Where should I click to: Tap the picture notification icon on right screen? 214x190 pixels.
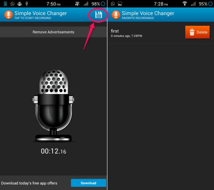(x=120, y=4)
